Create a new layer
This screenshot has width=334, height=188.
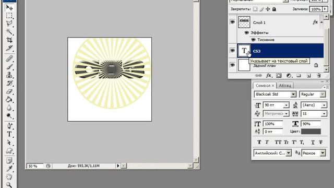point(308,75)
